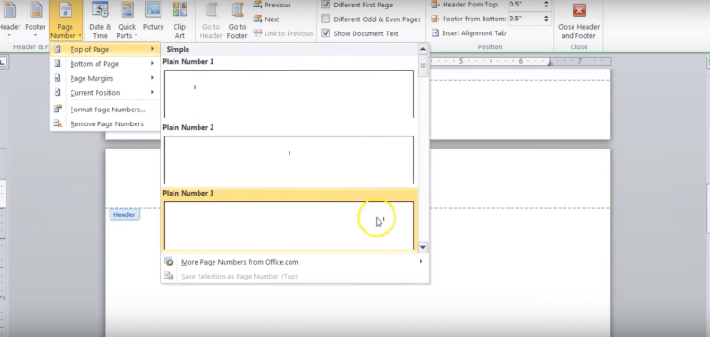
Task: Click the Simple gallery section heading
Action: tap(178, 50)
